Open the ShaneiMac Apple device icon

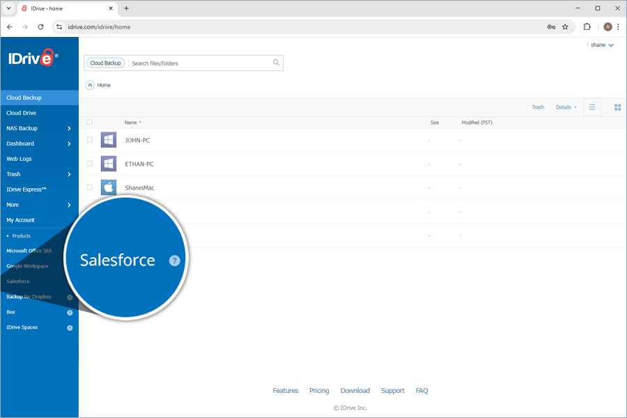pos(109,187)
